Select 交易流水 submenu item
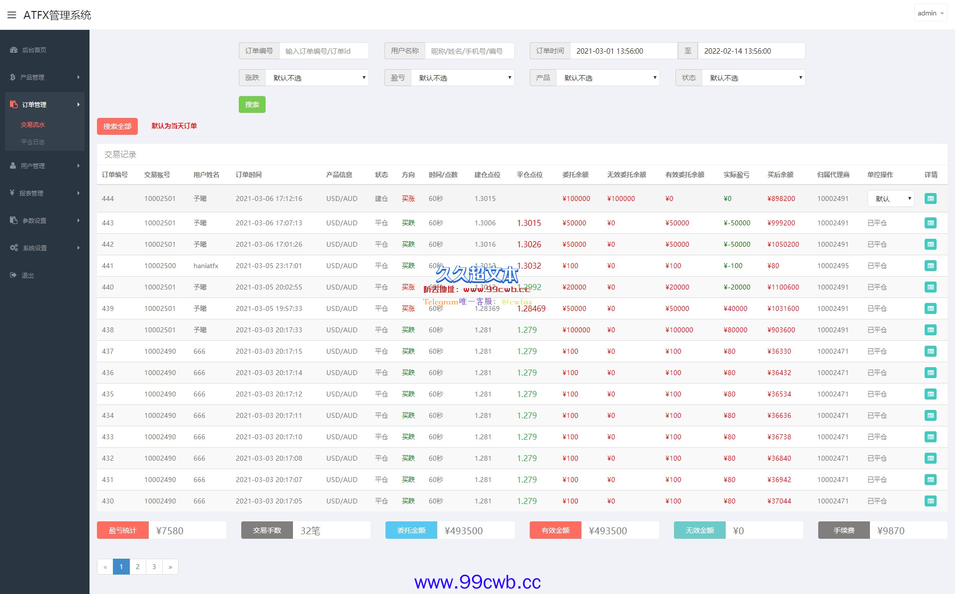Image resolution: width=955 pixels, height=594 pixels. [x=33, y=125]
